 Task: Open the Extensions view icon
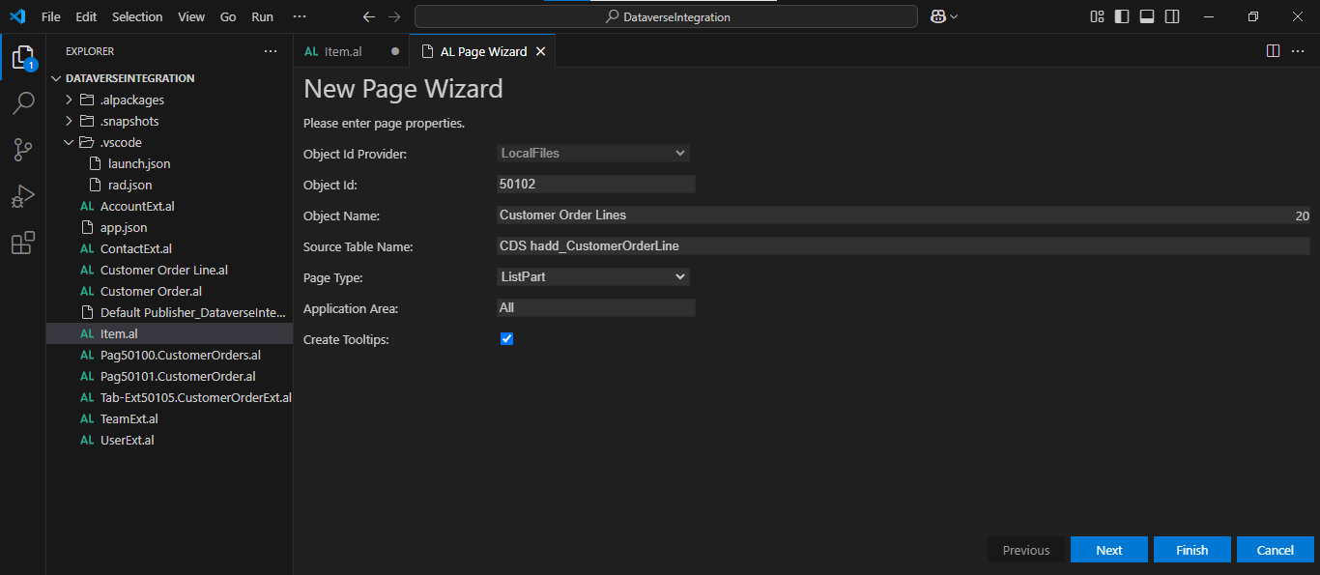(22, 243)
